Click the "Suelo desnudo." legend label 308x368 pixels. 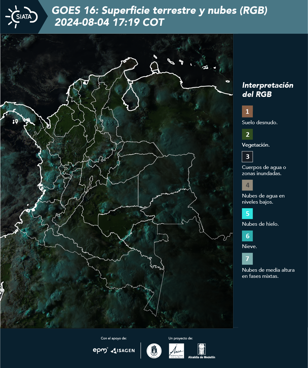tap(260, 122)
